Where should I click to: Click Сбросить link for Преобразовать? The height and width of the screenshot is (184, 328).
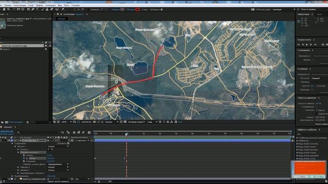51,176
